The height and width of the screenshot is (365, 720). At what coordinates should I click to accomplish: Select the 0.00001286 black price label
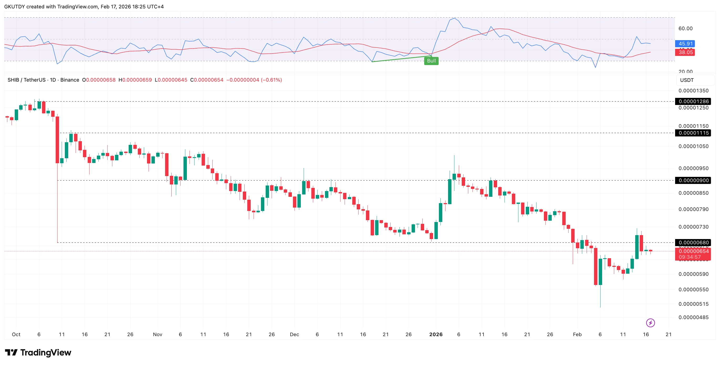coord(693,101)
